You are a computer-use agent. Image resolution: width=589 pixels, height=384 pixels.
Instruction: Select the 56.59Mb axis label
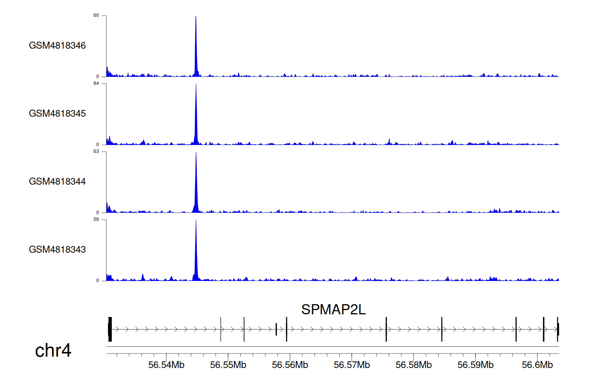476,365
